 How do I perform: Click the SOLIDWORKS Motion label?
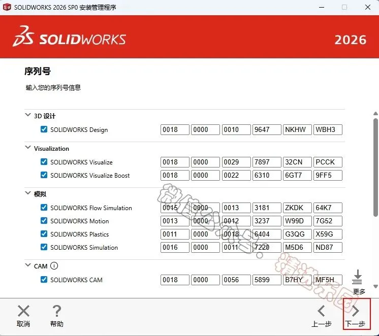coord(80,221)
